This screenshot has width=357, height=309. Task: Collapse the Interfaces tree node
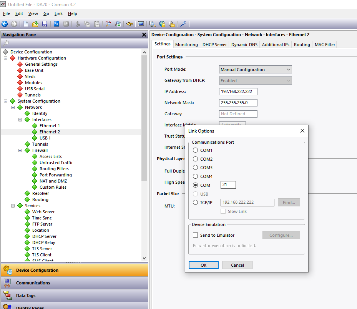point(20,120)
